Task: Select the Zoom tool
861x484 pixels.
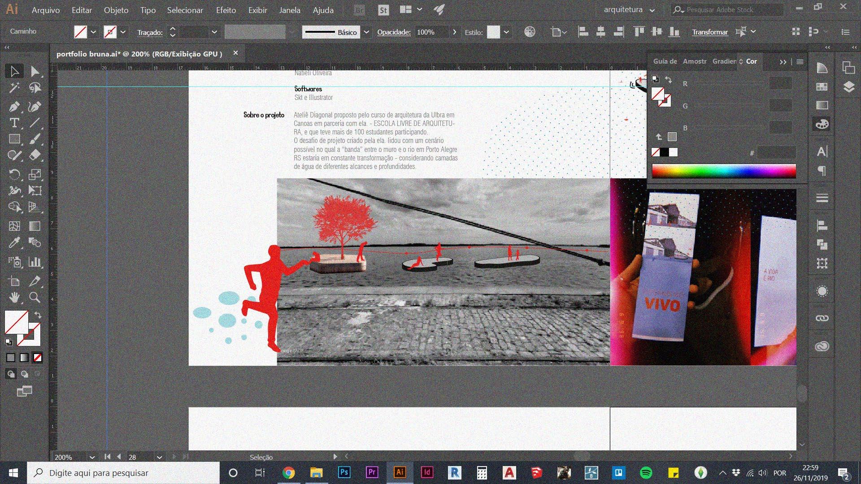Action: click(35, 297)
